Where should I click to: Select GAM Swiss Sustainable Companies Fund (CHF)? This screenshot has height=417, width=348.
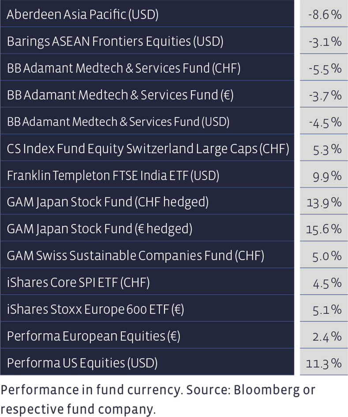coord(135,256)
